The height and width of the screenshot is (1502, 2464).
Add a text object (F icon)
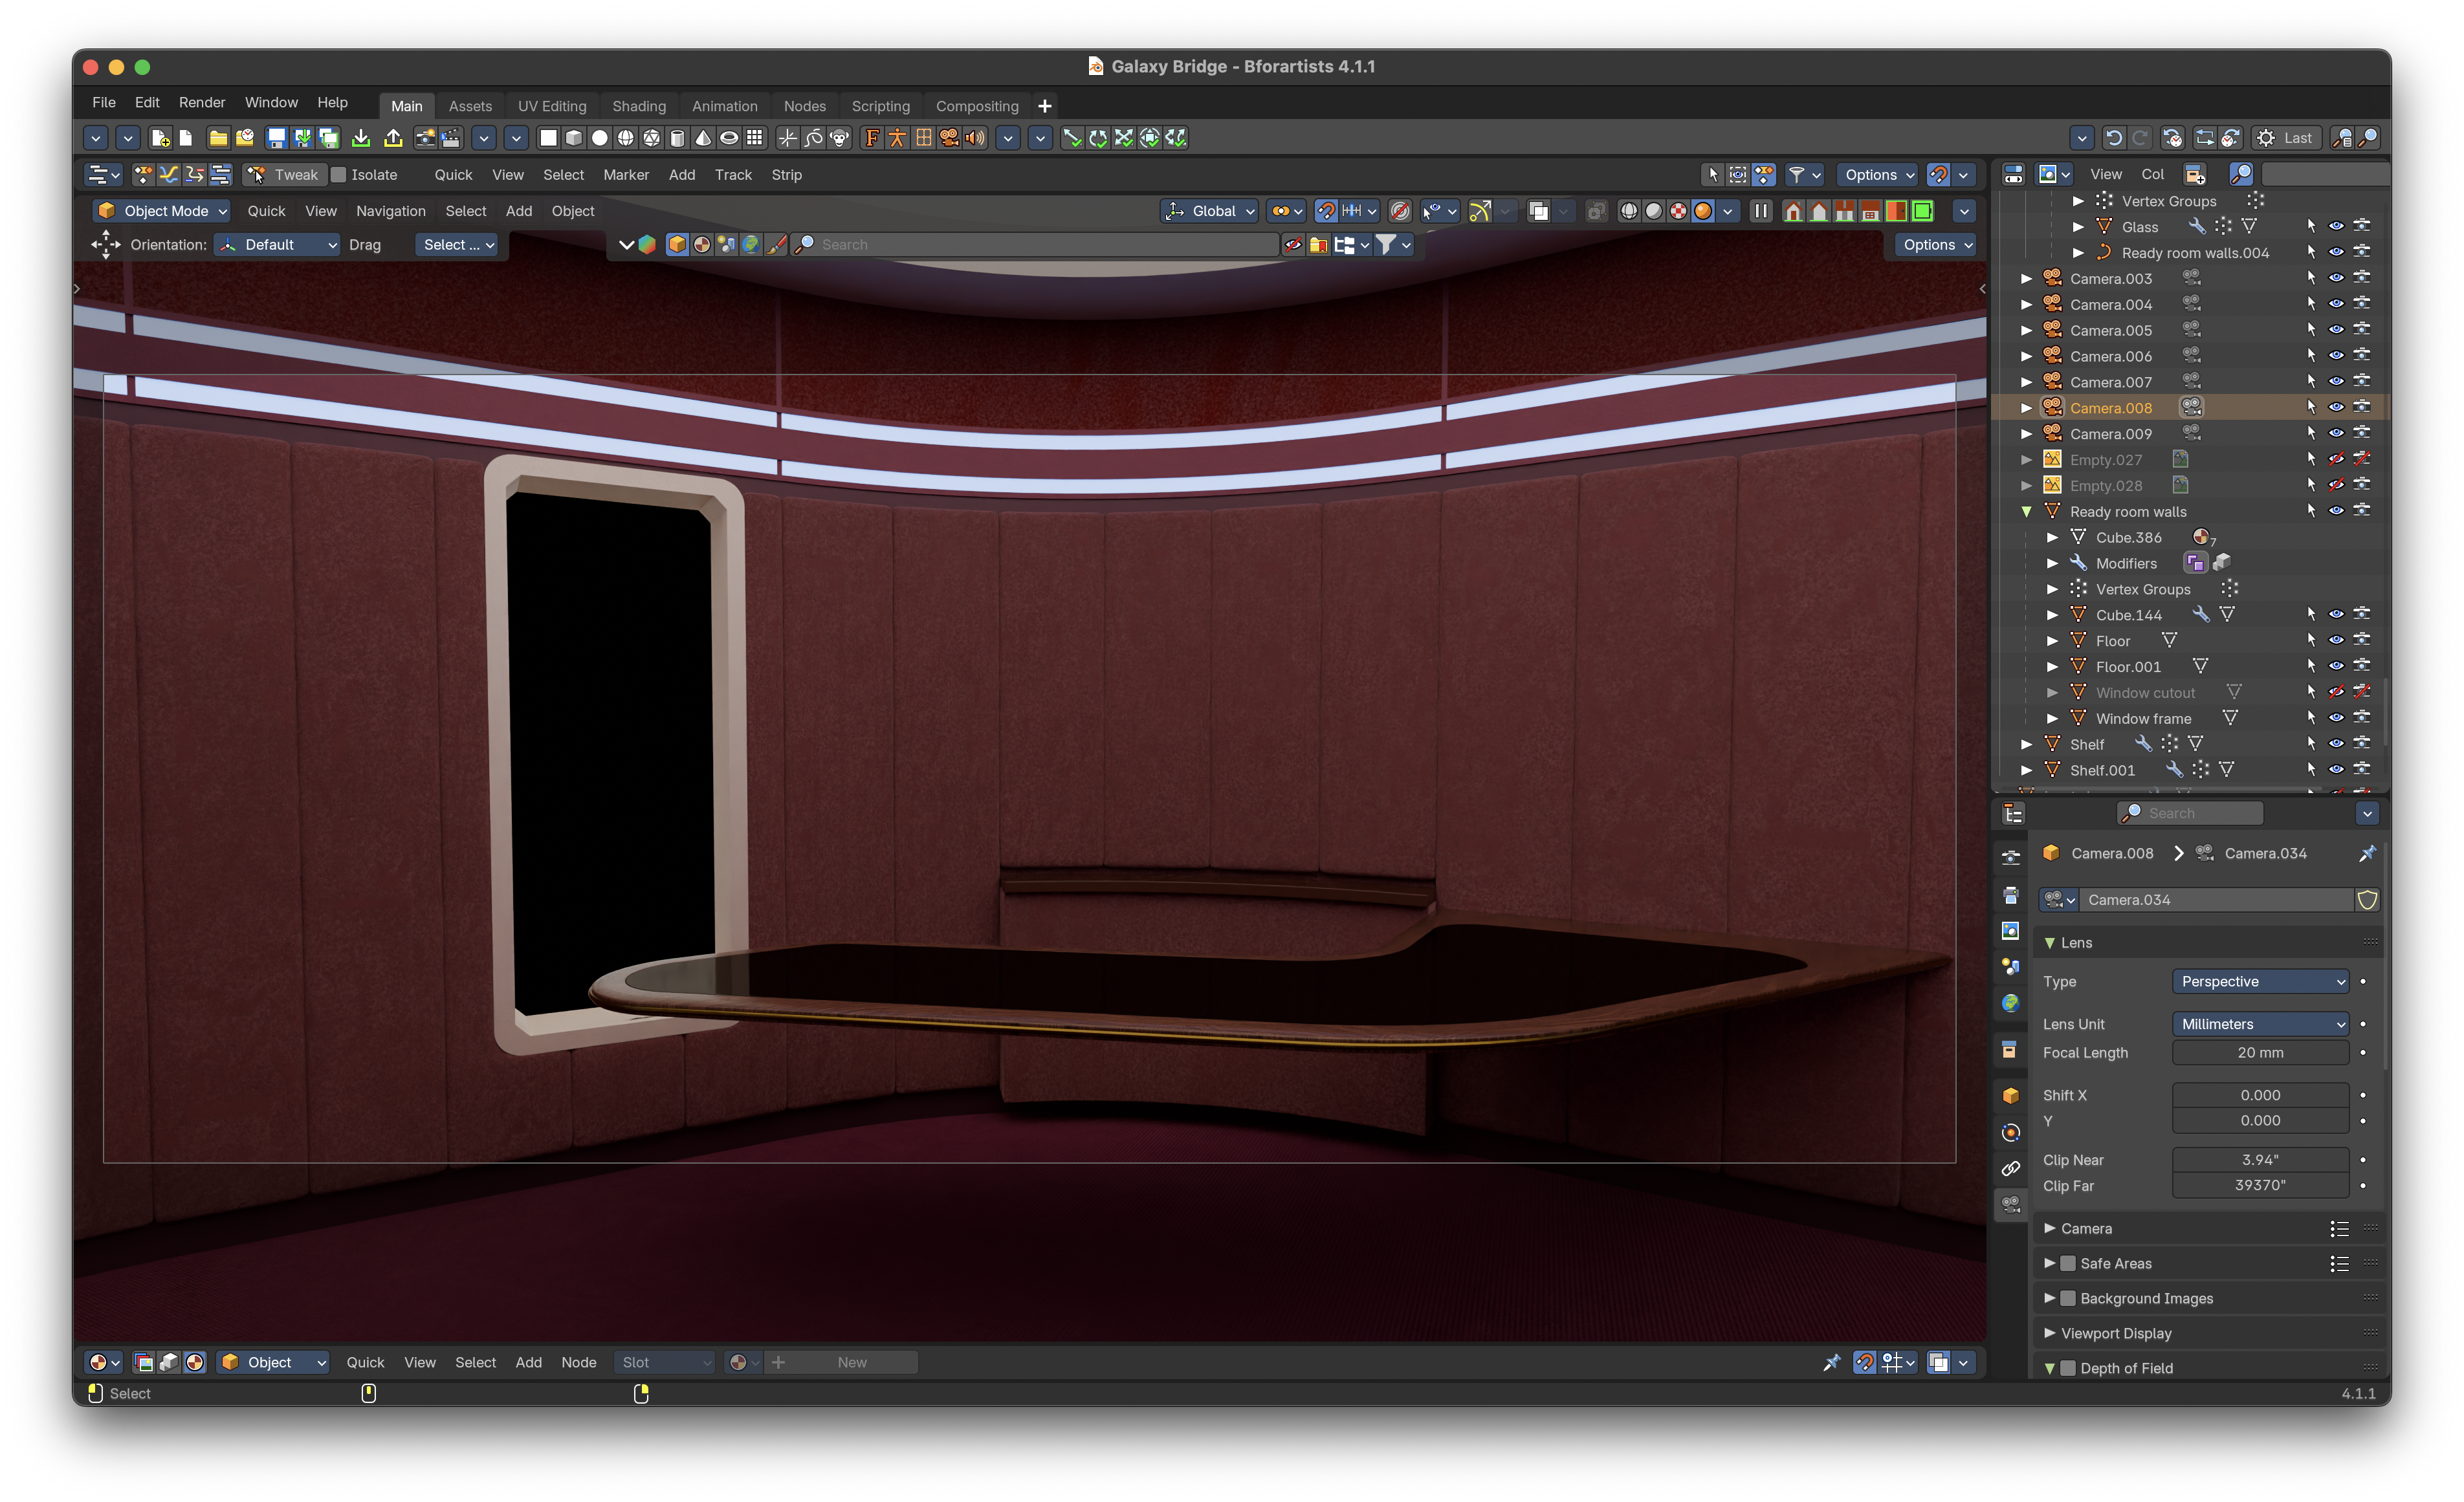click(x=872, y=138)
